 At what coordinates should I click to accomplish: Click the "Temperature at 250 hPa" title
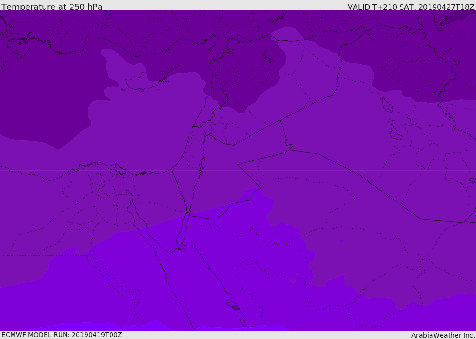(52, 7)
